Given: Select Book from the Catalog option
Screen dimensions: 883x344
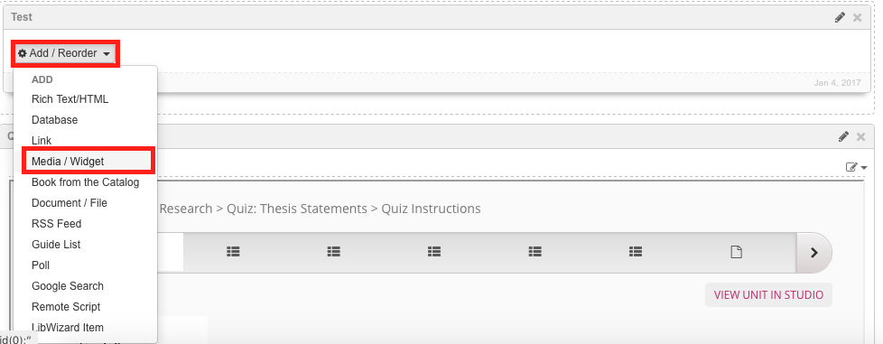Looking at the screenshot, I should pos(85,182).
